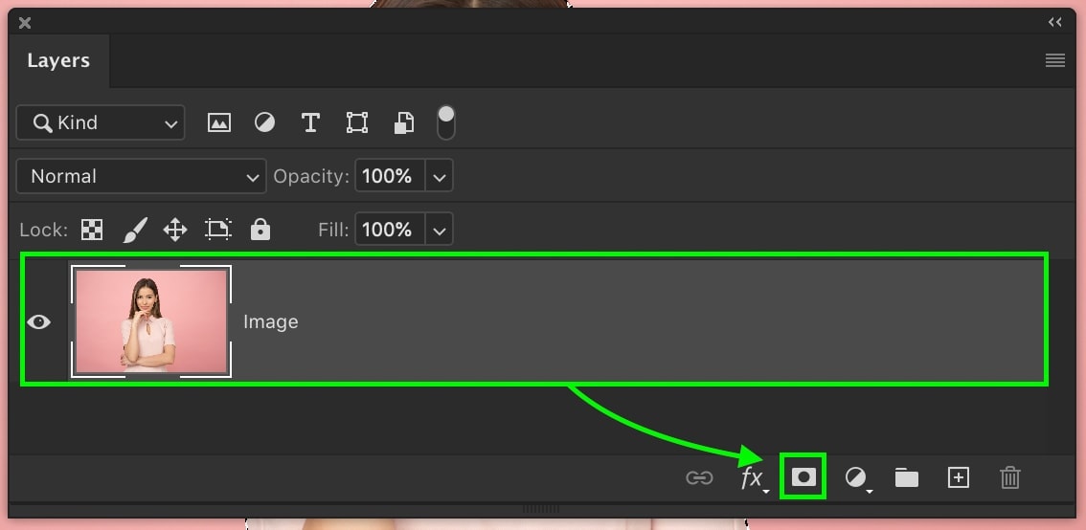Filter for type layers
The width and height of the screenshot is (1086, 530).
pos(310,122)
